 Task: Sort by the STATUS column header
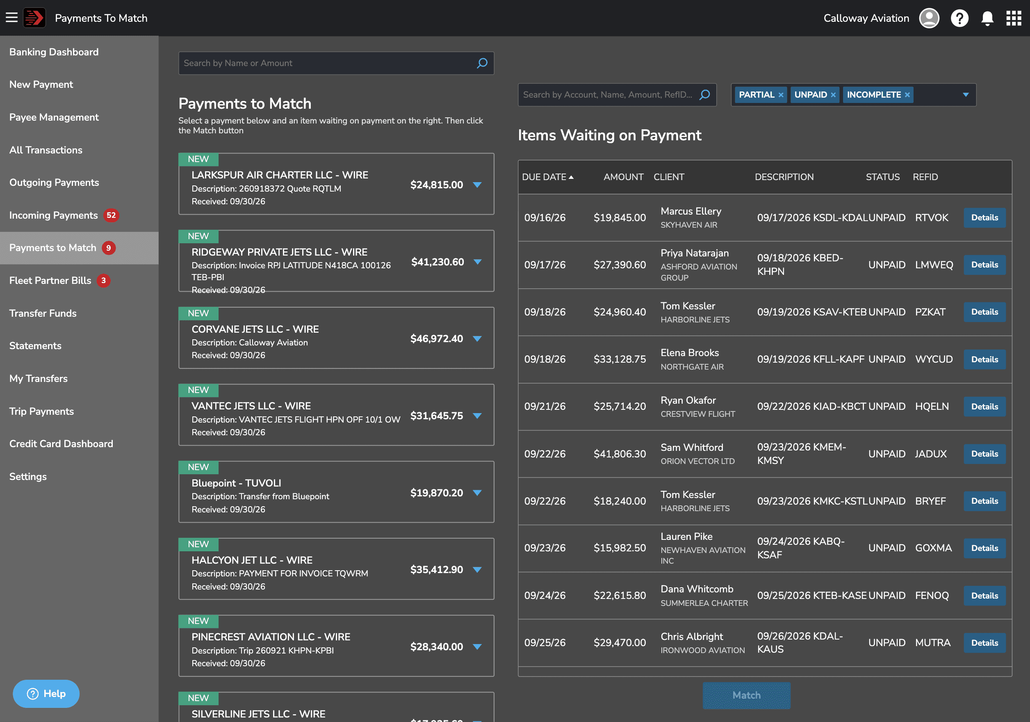882,177
